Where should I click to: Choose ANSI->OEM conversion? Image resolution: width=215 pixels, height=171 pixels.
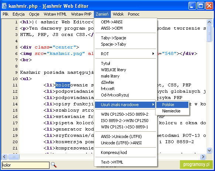pos(126,28)
